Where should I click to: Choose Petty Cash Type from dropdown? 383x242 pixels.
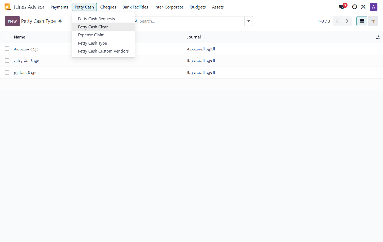coord(103,43)
